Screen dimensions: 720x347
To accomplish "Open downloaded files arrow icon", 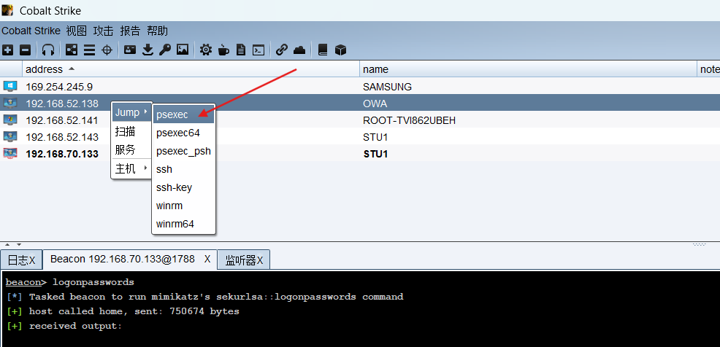I will tap(148, 50).
